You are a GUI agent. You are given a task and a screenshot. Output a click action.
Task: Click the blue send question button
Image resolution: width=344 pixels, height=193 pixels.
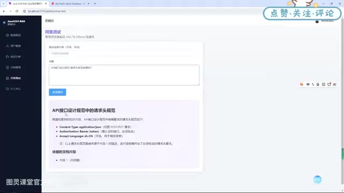click(x=58, y=92)
